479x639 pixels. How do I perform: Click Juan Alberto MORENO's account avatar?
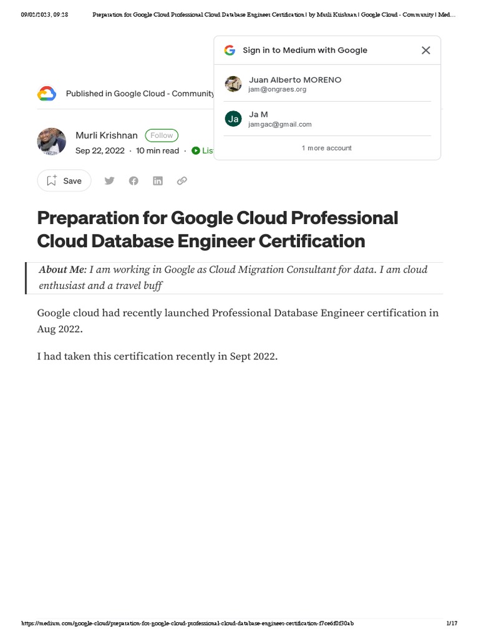(233, 84)
